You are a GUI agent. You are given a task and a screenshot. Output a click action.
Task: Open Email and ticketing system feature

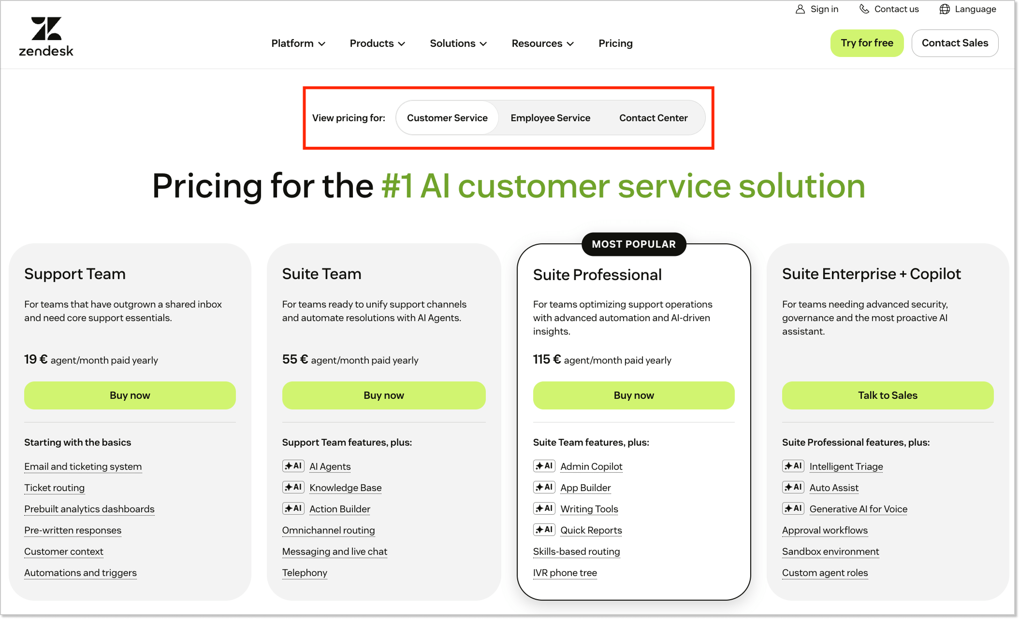point(83,466)
